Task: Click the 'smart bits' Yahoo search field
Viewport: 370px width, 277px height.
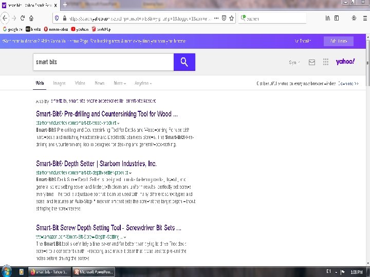Action: click(103, 62)
